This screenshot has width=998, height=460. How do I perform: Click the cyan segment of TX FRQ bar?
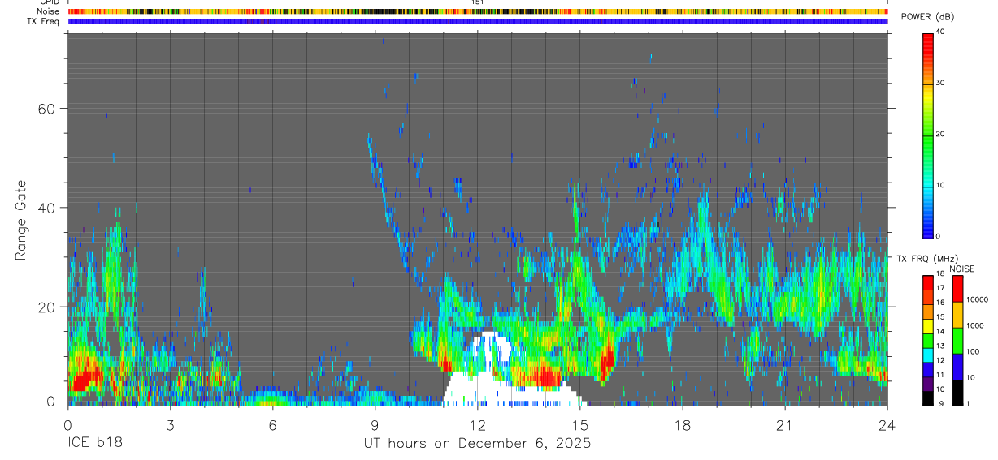(x=928, y=355)
